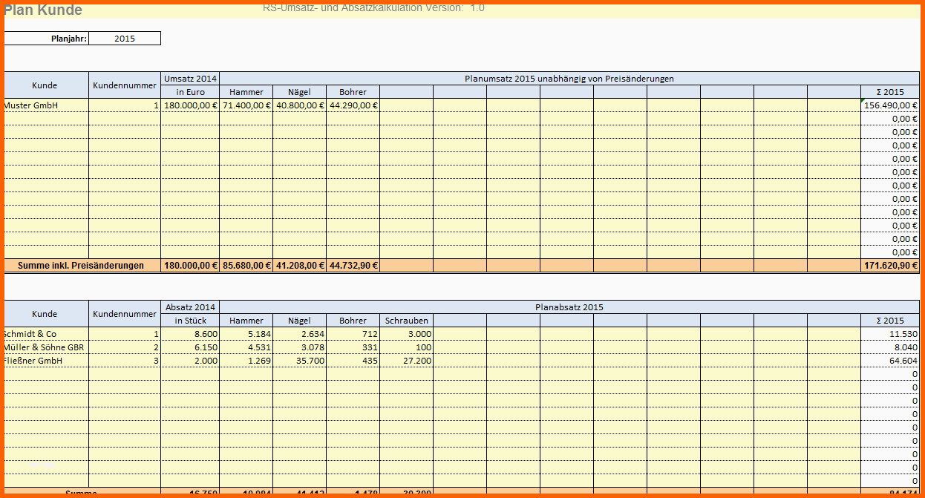This screenshot has height=498, width=925.
Task: Click the Müller & Söhne GBR cell
Action: coord(46,347)
